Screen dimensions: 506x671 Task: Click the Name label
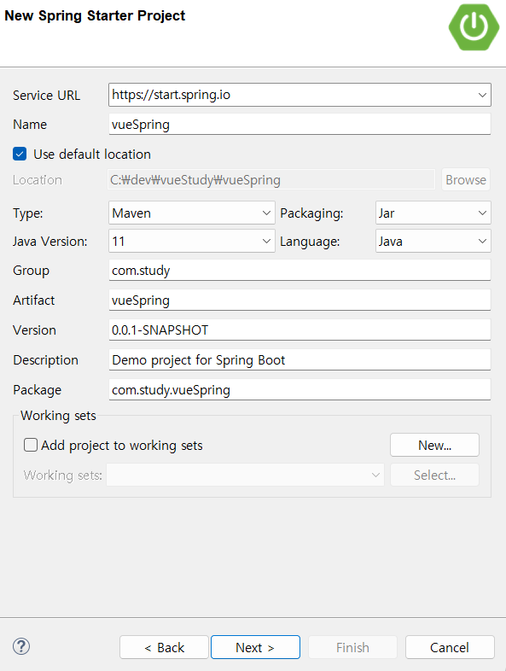(30, 124)
